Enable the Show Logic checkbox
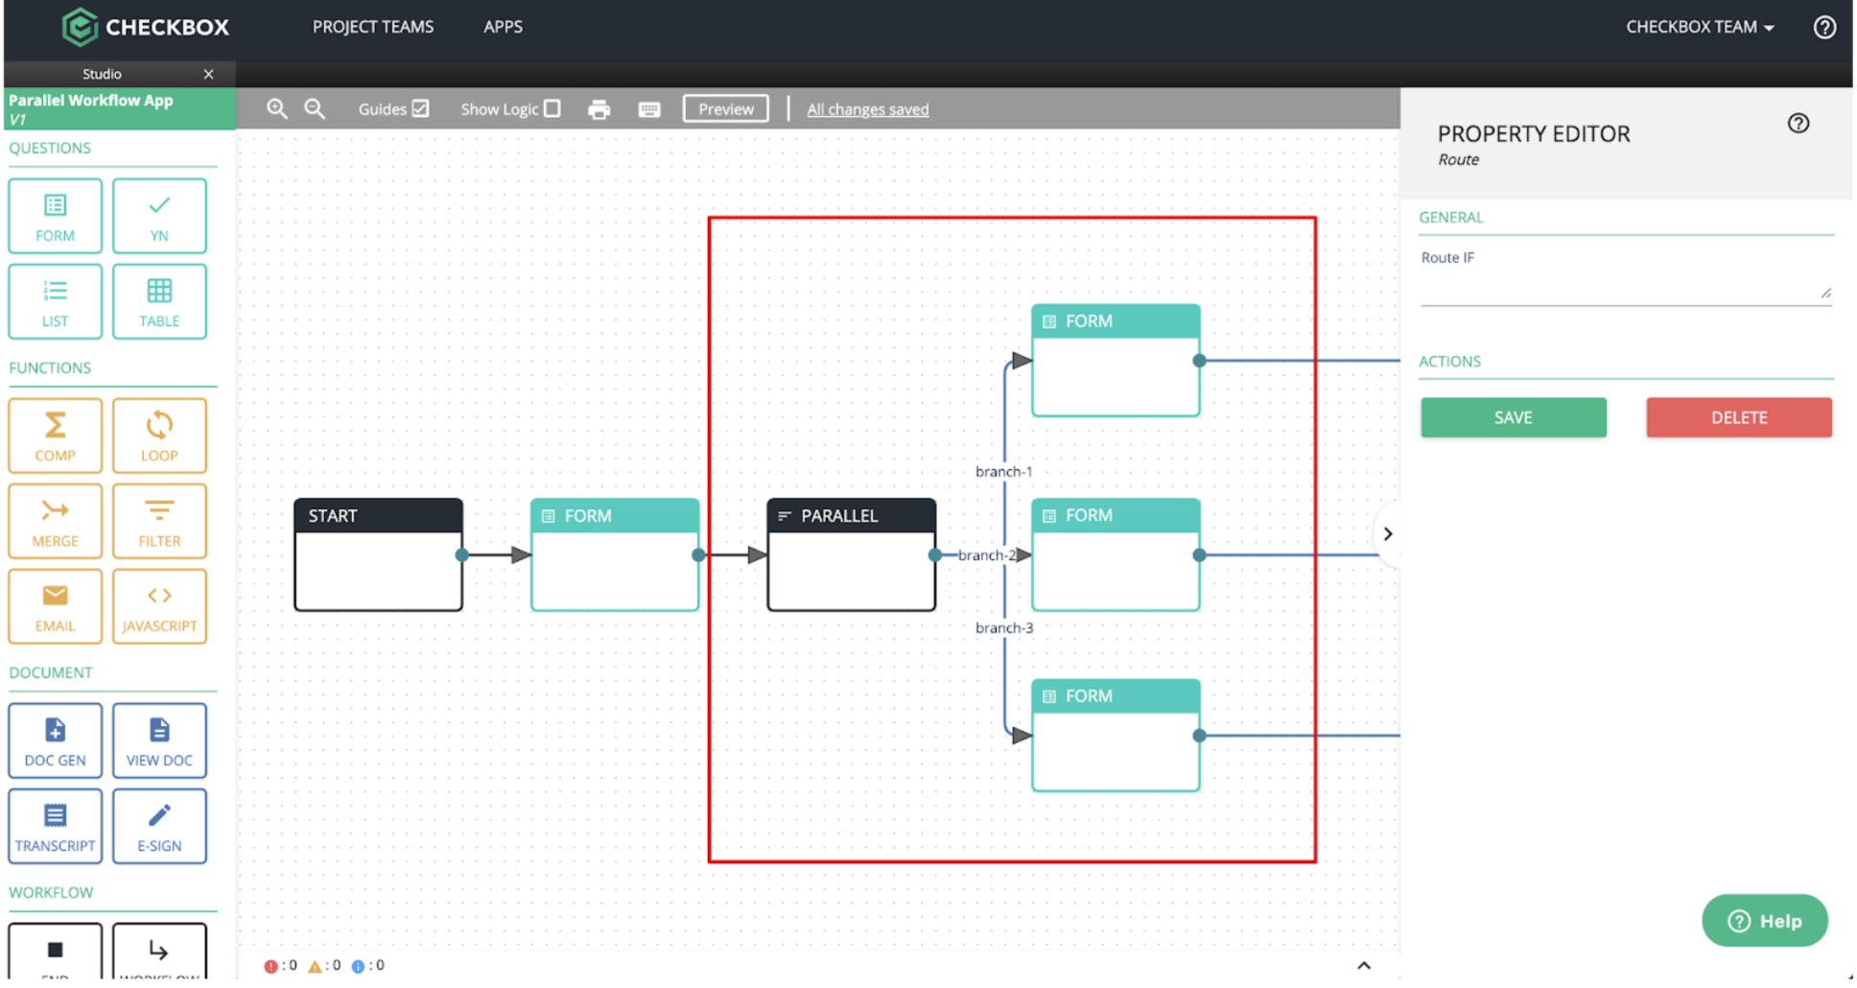This screenshot has height=988, width=1857. click(552, 108)
